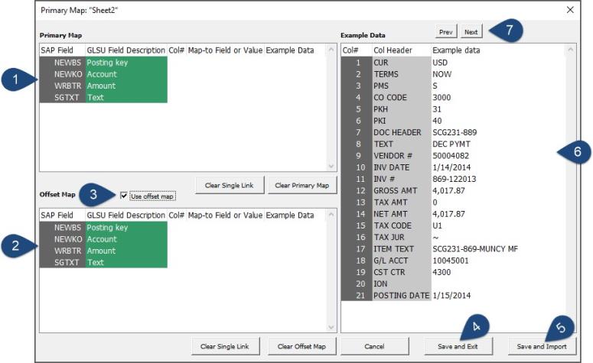The height and width of the screenshot is (363, 593).
Task: Click the Prev button above Example Data
Action: pyautogui.click(x=446, y=32)
